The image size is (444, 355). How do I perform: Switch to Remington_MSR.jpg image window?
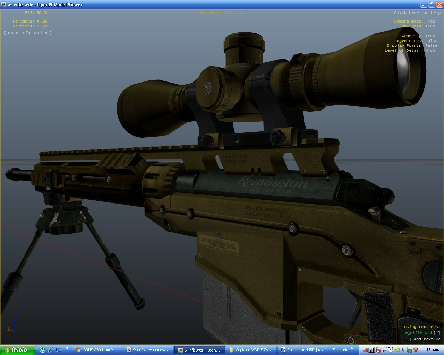302,350
